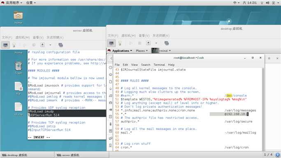This screenshot has width=281, height=158.
Task: Show graphical console in desktop VM toolbar
Action: point(111,43)
